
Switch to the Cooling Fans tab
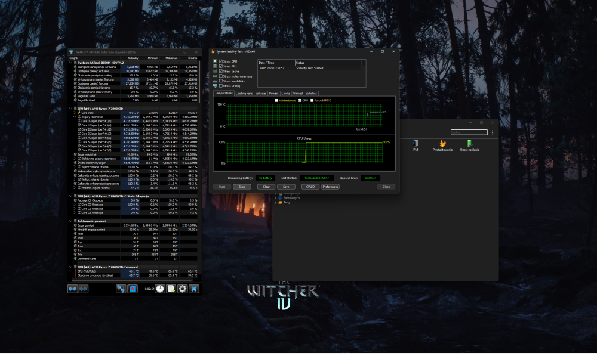click(x=244, y=93)
